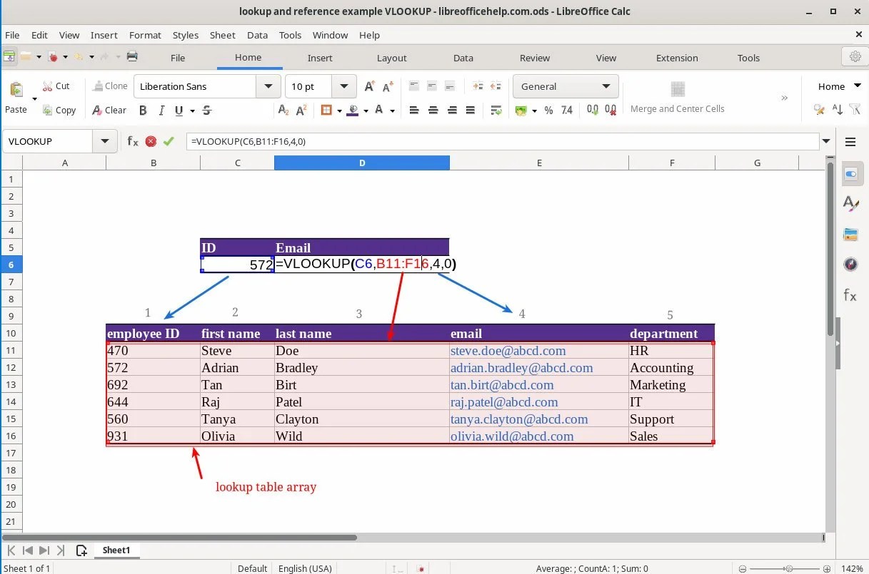Click the Open folder icon
Viewport: 869px width, 574px height.
click(x=26, y=57)
